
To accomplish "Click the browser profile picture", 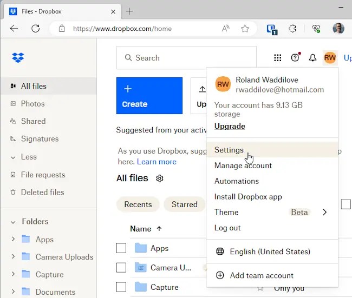I will pyautogui.click(x=338, y=28).
